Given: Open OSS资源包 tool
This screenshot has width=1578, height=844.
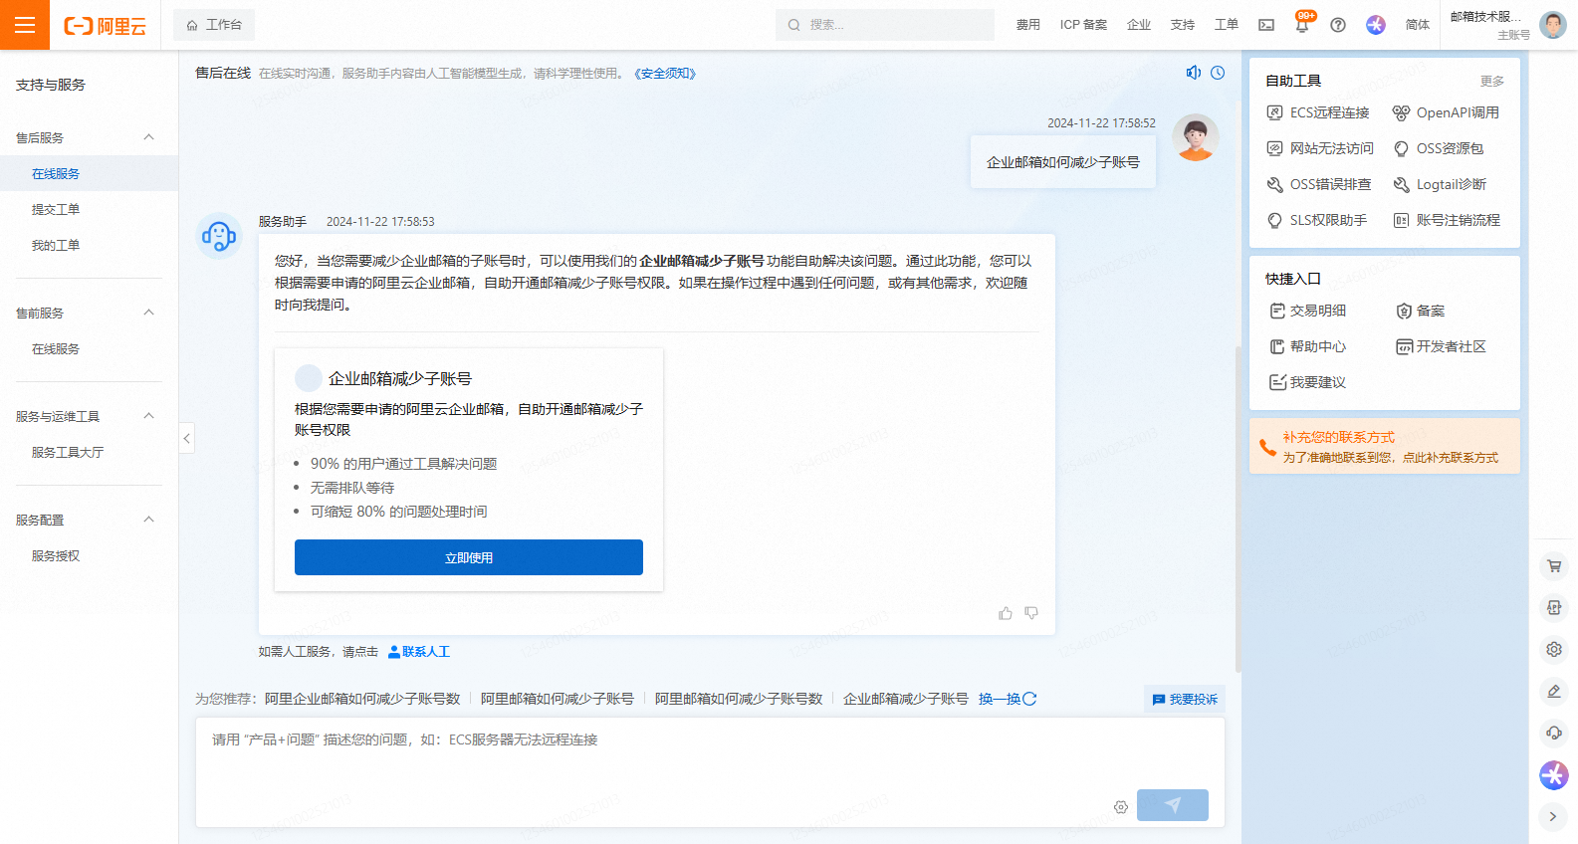Looking at the screenshot, I should [1438, 148].
